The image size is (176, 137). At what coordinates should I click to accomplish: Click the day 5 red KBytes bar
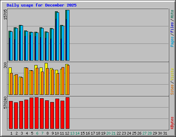[32, 113]
